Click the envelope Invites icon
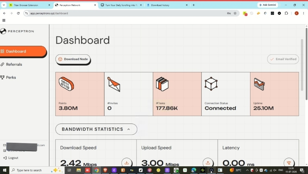Screen dimensions: 308x174 pyautogui.click(x=114, y=84)
